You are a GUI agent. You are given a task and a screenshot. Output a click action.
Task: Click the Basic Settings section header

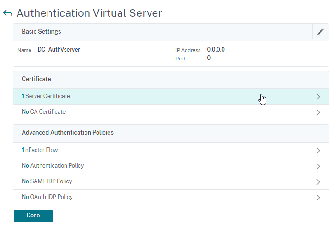click(x=42, y=32)
